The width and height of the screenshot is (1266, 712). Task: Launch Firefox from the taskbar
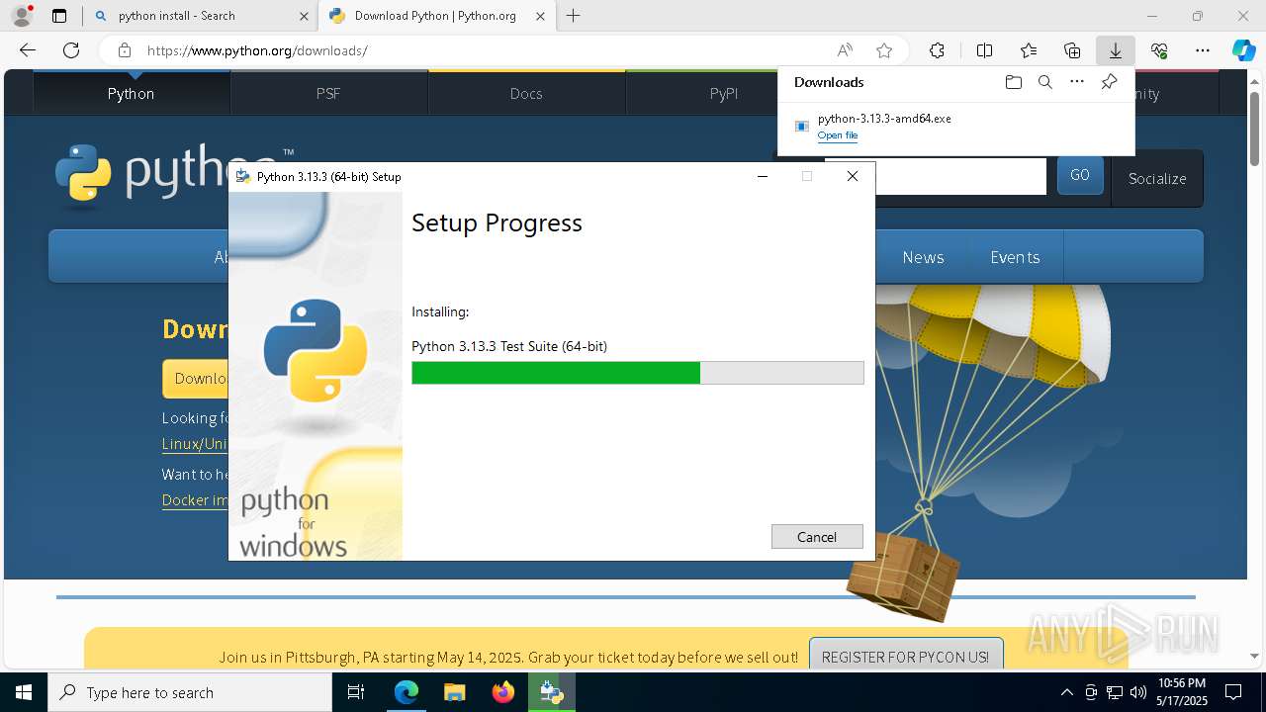pyautogui.click(x=503, y=692)
